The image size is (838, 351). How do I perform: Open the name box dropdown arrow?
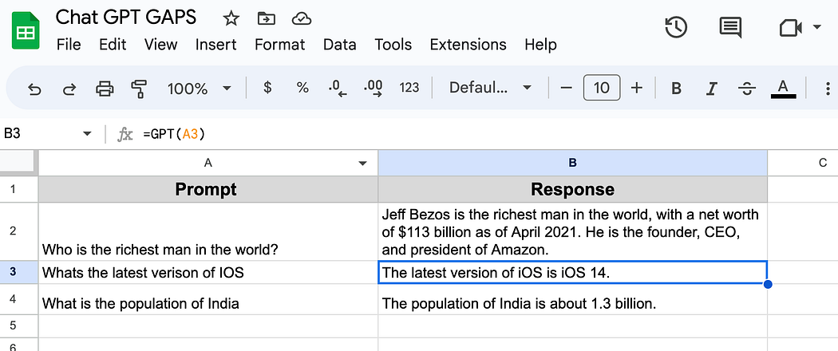pyautogui.click(x=88, y=133)
